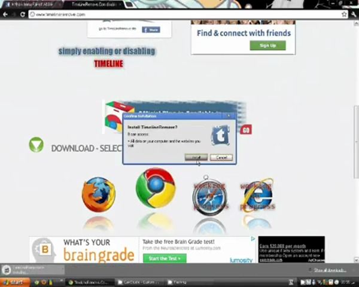Open the CamStudio window in taskbar
Viewport: 359px width, 287px height.
point(139,282)
